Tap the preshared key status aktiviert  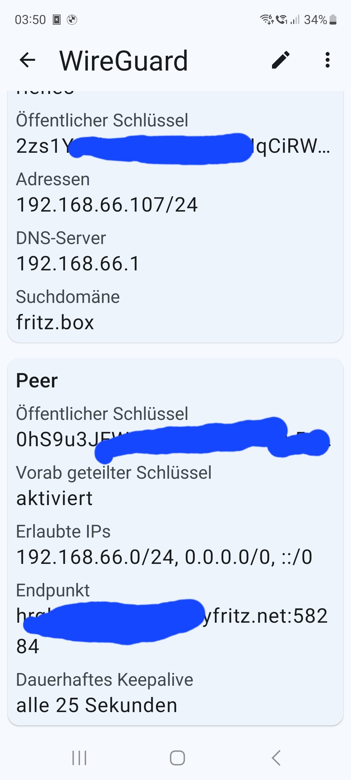coord(54,499)
